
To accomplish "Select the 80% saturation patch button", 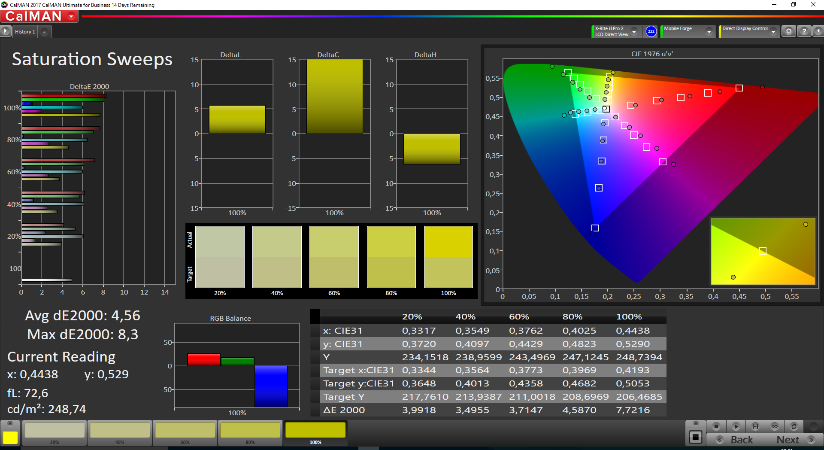I will [250, 433].
